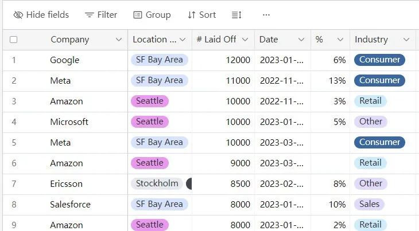Viewport: 419px width, 231px height.
Task: Open the Date column dropdown chevron
Action: 301,40
